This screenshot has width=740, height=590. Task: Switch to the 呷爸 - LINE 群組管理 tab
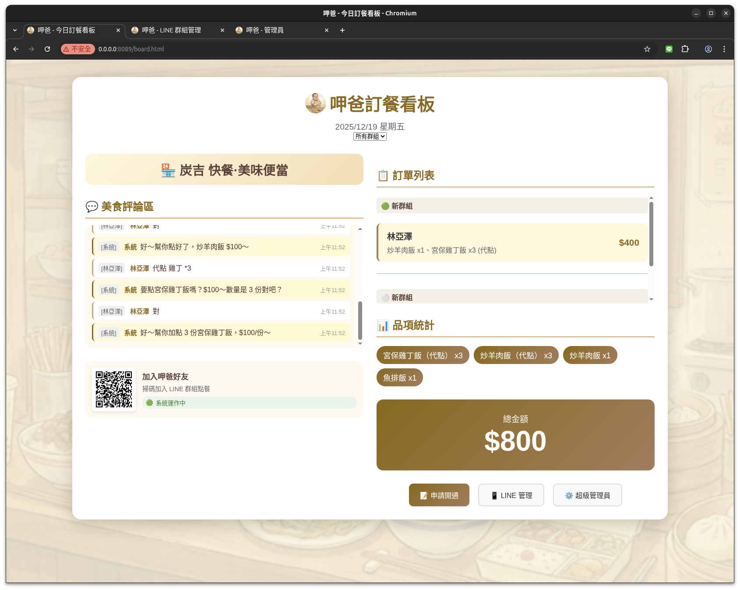(172, 30)
